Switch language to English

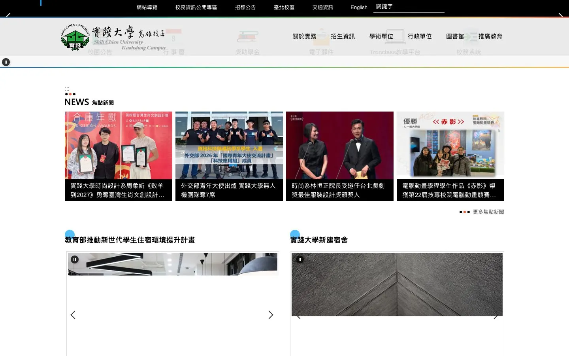359,7
